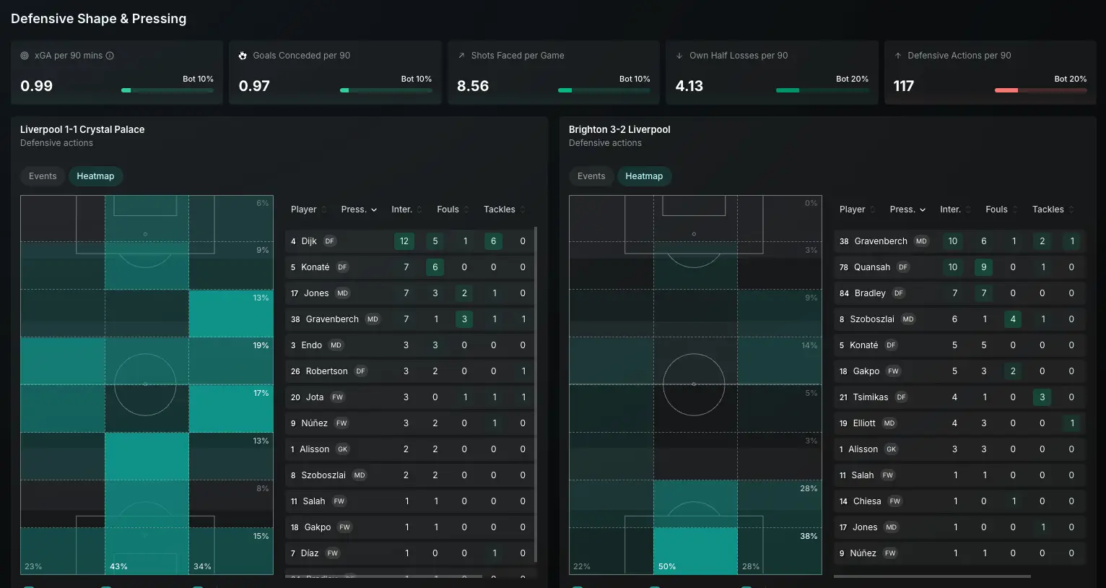Select the 3 Endo row

409,345
